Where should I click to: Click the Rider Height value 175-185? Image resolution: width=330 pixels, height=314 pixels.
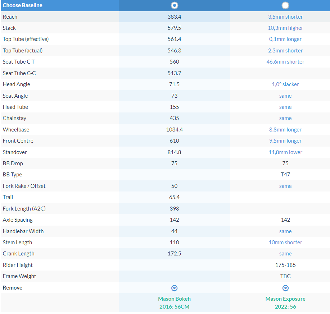[x=285, y=265]
